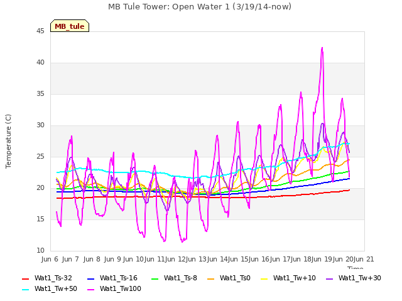The width and height of the screenshot is (402, 301).
Task: Click the 25 y-axis tick label
Action: click(40, 157)
